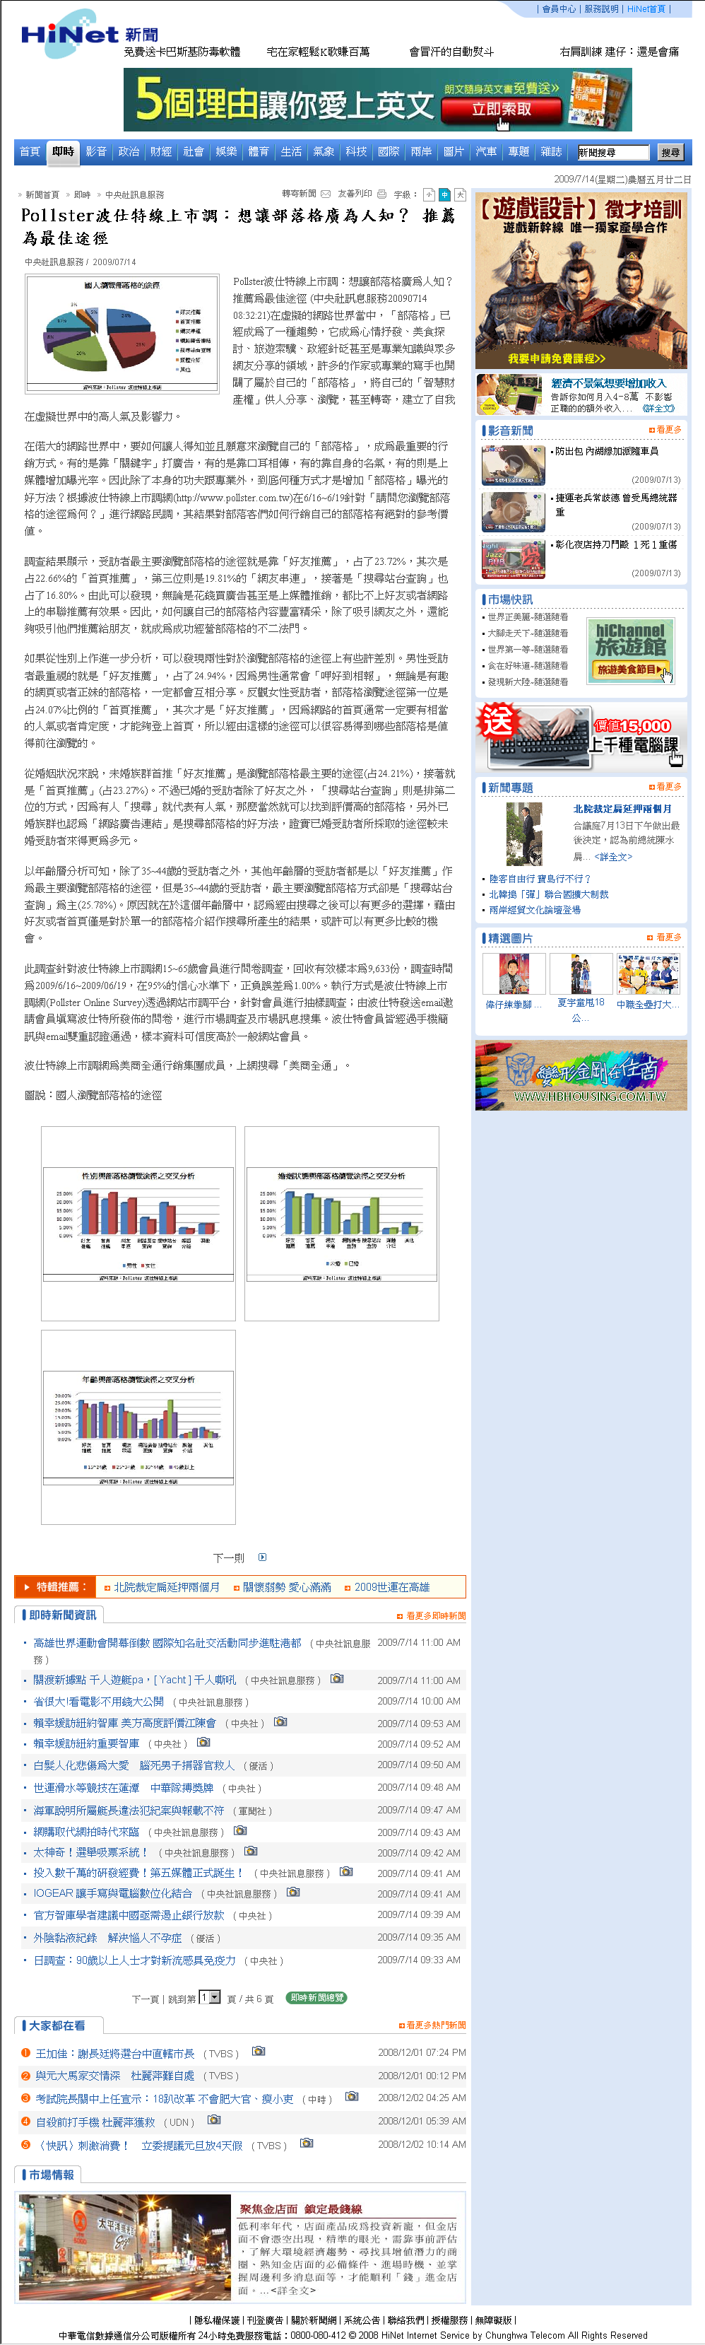Click the hiChannel 旅遊館 ad image
This screenshot has height=2345, width=705.
pos(629,650)
